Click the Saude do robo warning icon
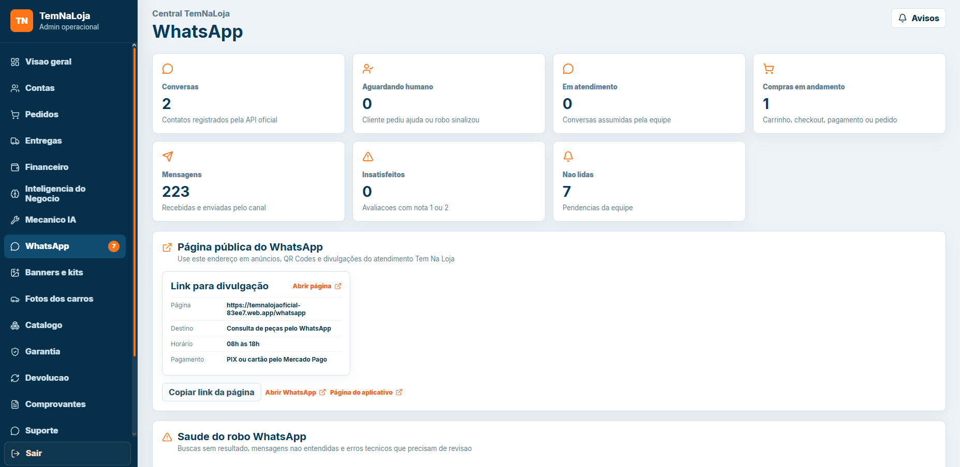Image resolution: width=960 pixels, height=467 pixels. (167, 437)
